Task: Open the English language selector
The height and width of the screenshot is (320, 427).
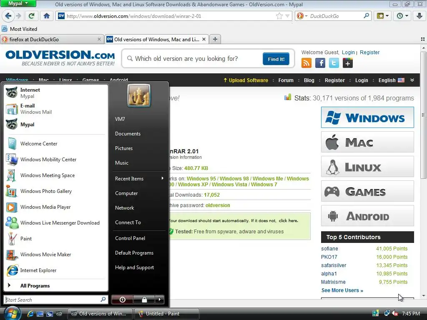Action: pyautogui.click(x=391, y=80)
